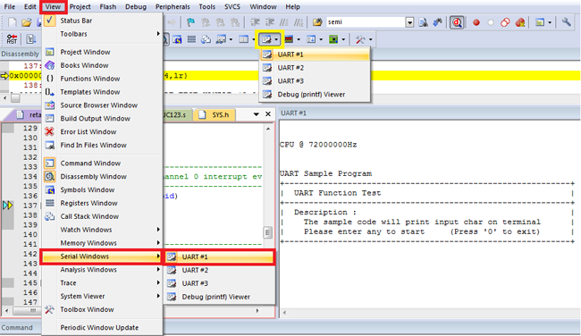581x336 pixels.
Task: Click the Symbols Window toolbar icon
Action: (177, 39)
